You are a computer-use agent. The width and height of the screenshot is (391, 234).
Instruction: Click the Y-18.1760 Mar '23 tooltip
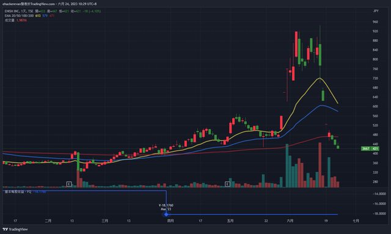(166, 207)
